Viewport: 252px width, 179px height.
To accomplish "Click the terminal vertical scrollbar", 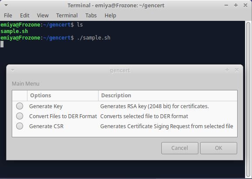I will click(249, 99).
